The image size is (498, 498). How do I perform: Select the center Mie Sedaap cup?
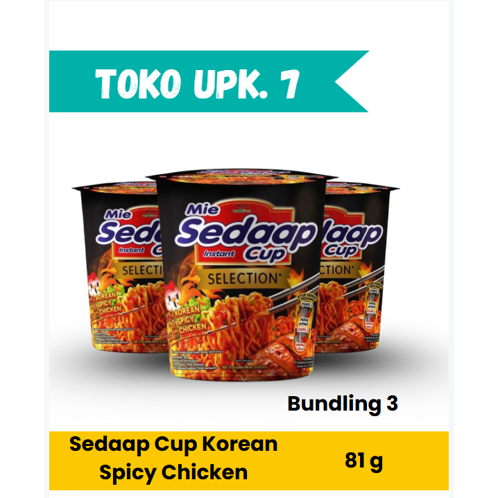241,275
